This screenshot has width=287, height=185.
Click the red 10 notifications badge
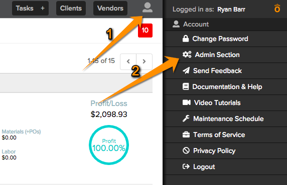coord(145,30)
